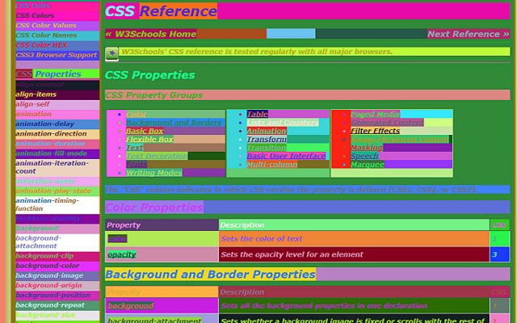Open the color property link in table
517x323 pixels.
[x=117, y=239]
